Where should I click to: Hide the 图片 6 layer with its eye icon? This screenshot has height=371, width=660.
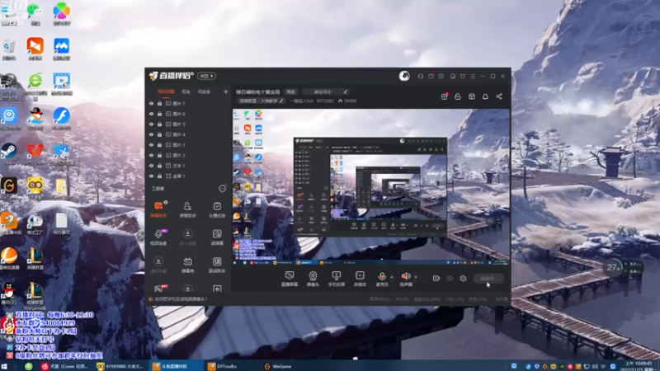coord(151,114)
